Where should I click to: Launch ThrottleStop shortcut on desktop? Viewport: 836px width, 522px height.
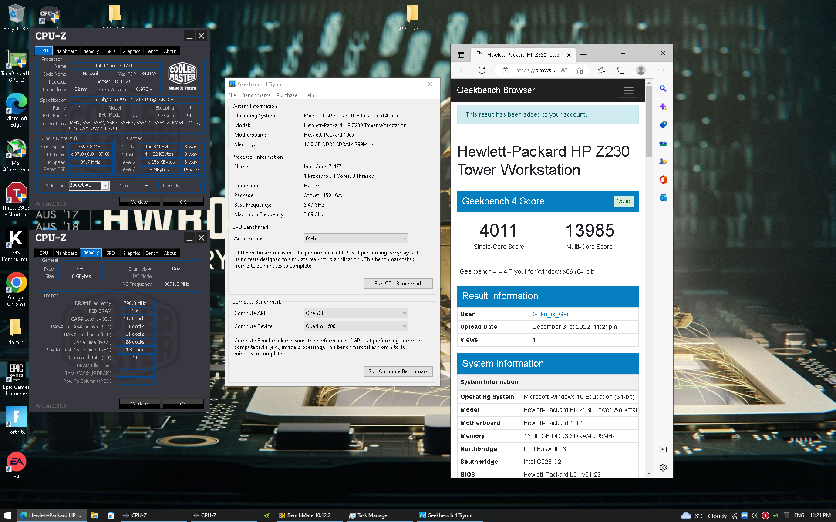coord(16,200)
